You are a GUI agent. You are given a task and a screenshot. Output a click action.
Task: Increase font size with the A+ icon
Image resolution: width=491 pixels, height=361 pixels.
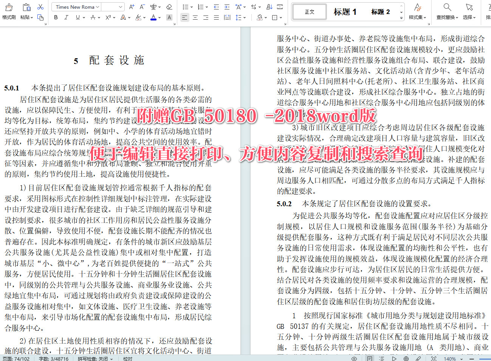[x=132, y=7]
